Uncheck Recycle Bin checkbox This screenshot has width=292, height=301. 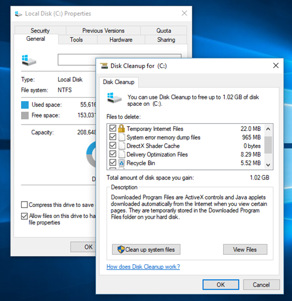pyautogui.click(x=113, y=162)
